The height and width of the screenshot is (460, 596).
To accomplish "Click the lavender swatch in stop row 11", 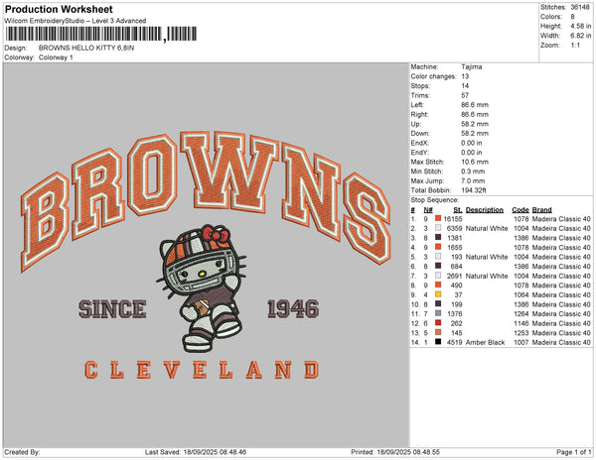I will [438, 313].
